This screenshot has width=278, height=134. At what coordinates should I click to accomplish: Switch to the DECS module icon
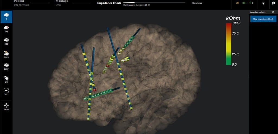tap(7, 54)
